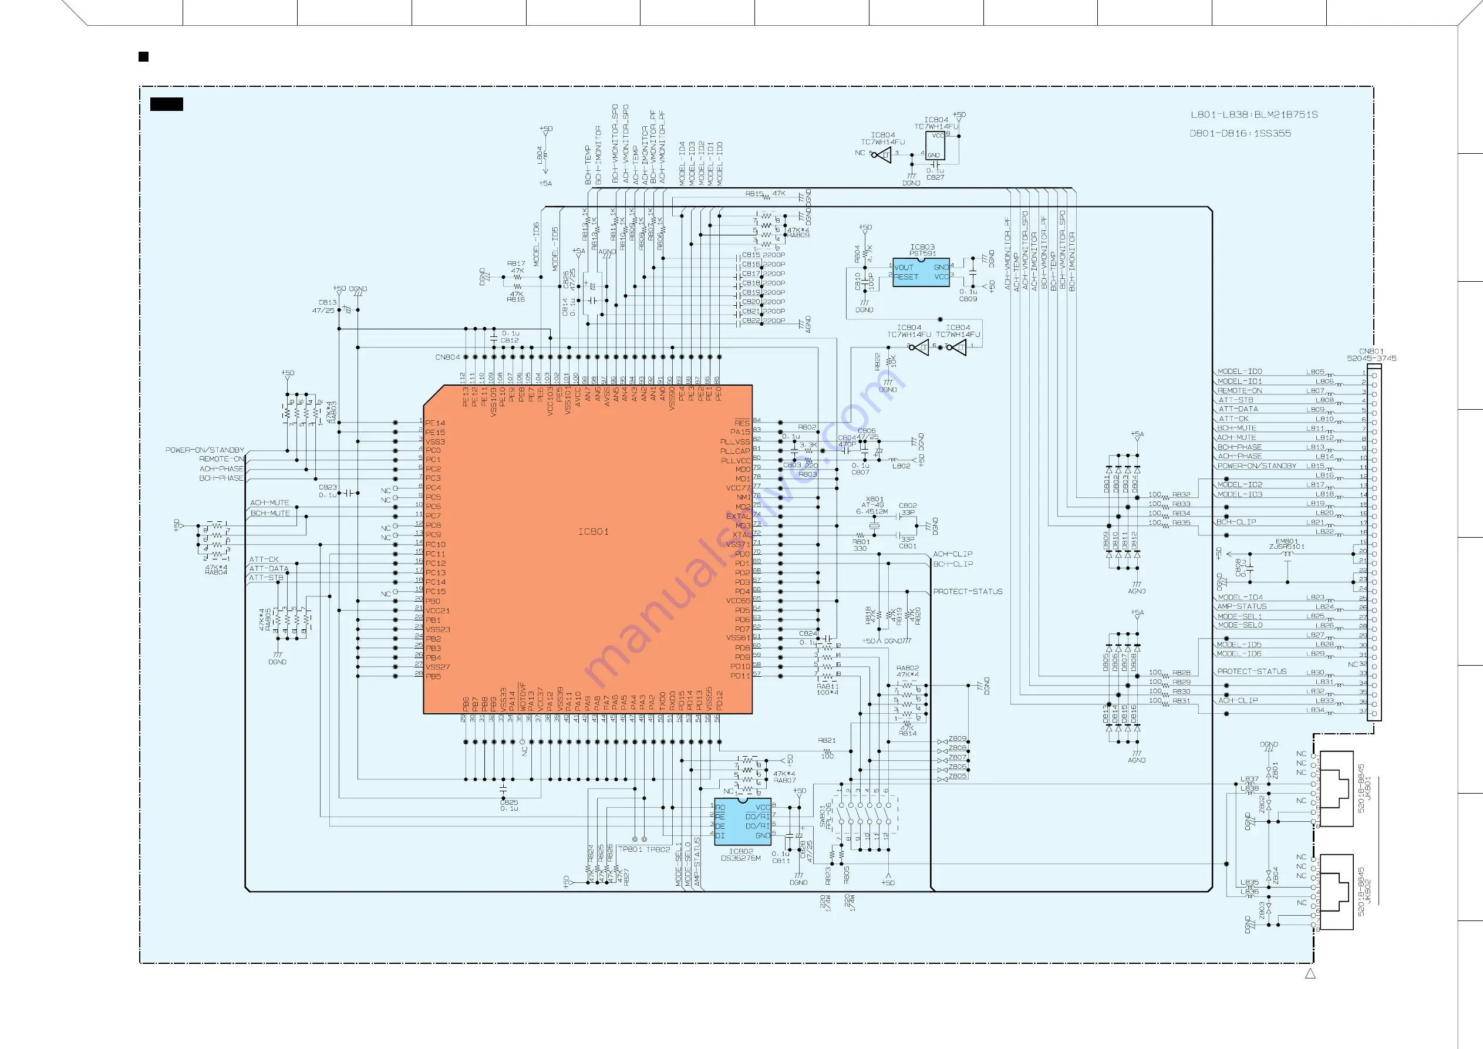Click the POWER-ON/STANDBY label left of IC801
The width and height of the screenshot is (1483, 1049).
205,450
